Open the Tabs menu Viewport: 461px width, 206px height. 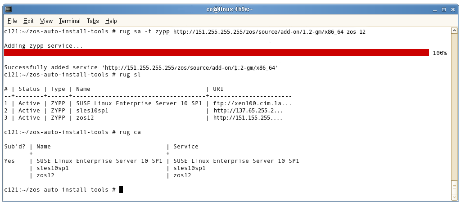coord(93,21)
